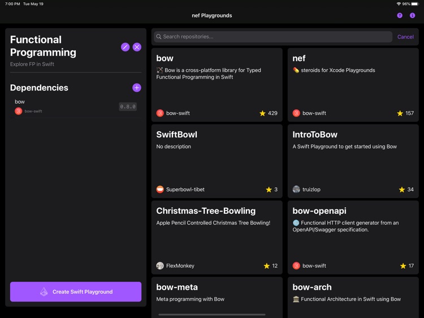This screenshot has height=318, width=424.
Task: Click the playground icon in Create button
Action: (44, 292)
